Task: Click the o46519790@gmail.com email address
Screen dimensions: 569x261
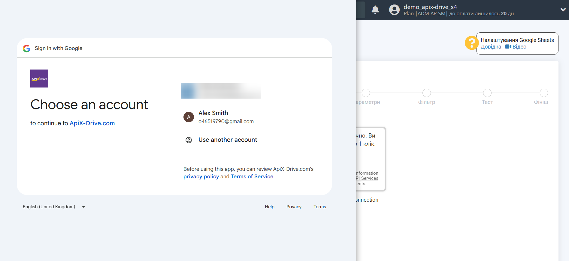Action: [226, 121]
